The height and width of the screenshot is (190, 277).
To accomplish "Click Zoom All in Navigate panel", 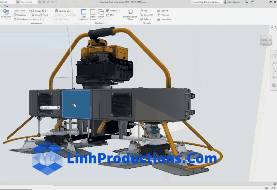I will pyautogui.click(x=146, y=15).
